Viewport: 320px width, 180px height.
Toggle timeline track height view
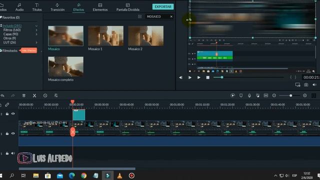coord(314,95)
